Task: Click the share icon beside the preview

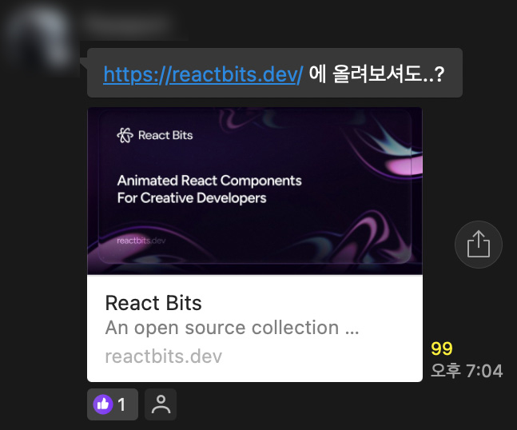Action: tap(479, 245)
